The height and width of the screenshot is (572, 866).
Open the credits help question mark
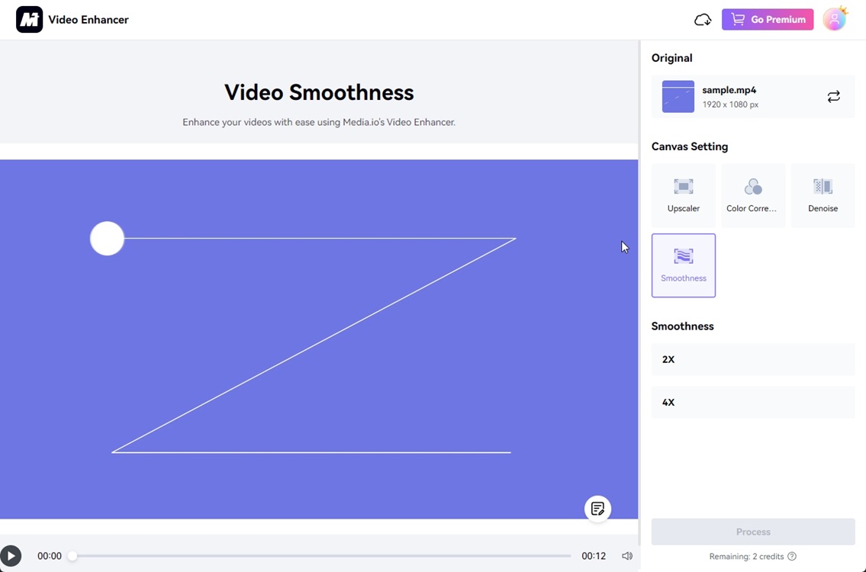[x=792, y=556]
